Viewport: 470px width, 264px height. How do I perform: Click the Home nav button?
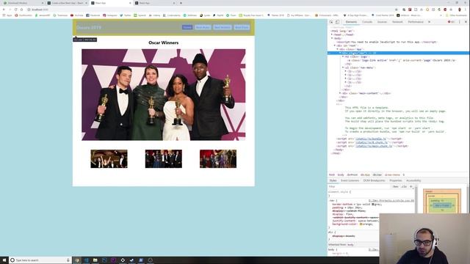pos(187,27)
